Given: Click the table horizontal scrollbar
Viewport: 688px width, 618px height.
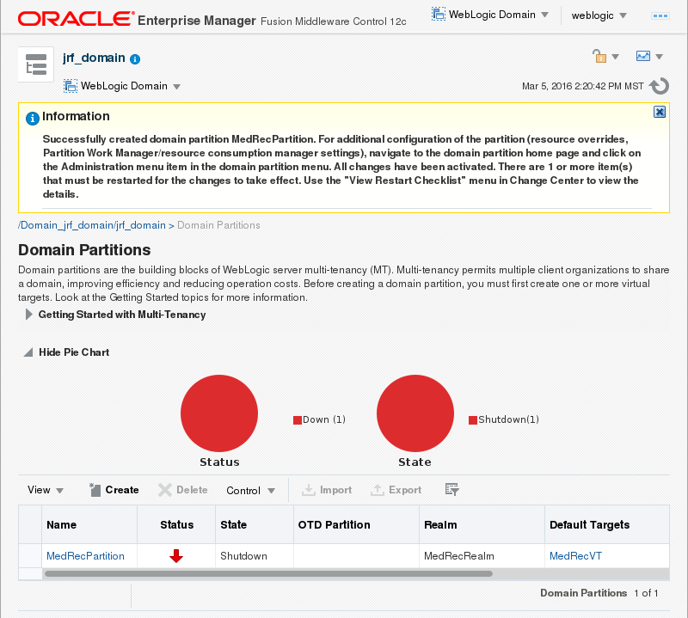Looking at the screenshot, I should point(268,573).
